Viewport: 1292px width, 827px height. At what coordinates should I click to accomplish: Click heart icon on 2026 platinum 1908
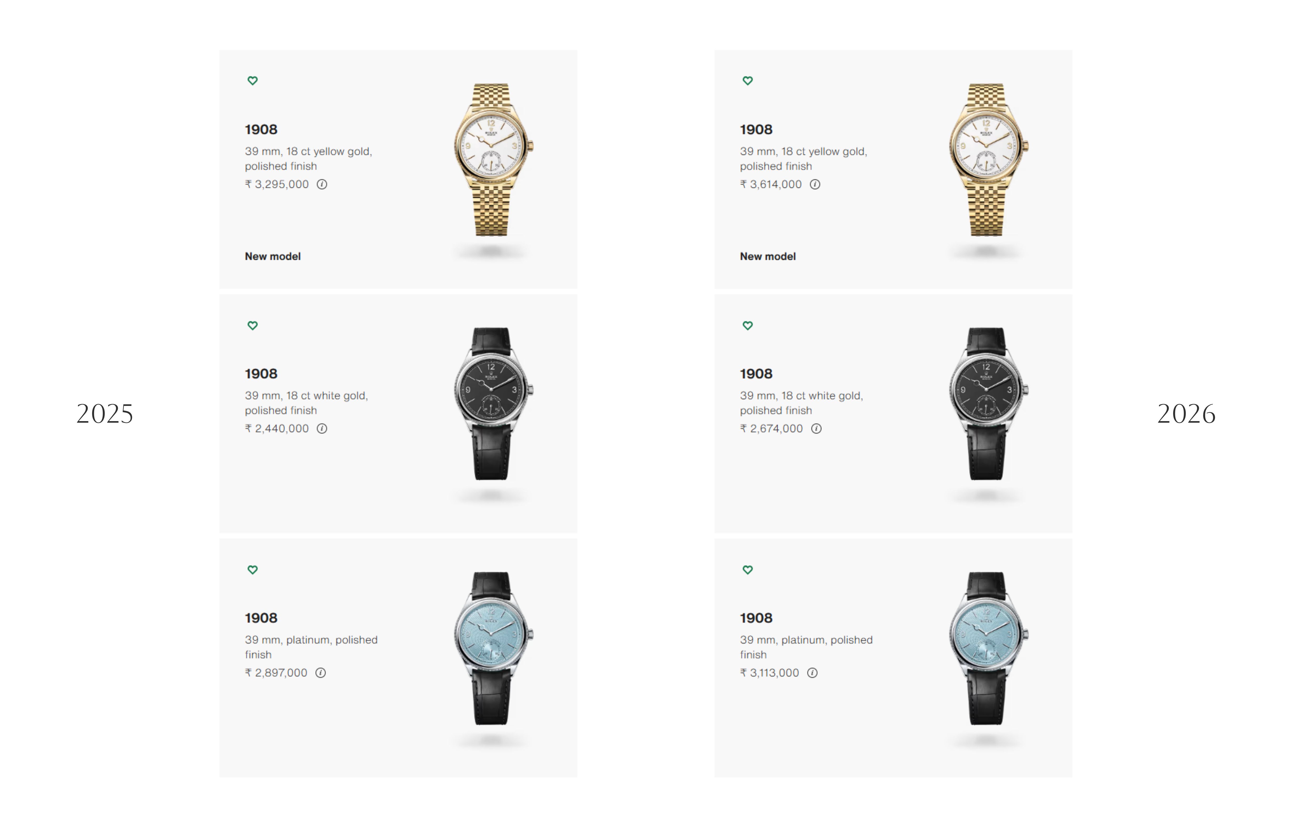click(748, 570)
